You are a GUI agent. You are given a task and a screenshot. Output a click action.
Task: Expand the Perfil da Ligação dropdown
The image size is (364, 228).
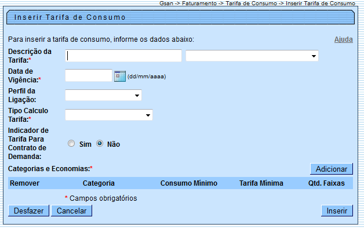tap(103, 95)
